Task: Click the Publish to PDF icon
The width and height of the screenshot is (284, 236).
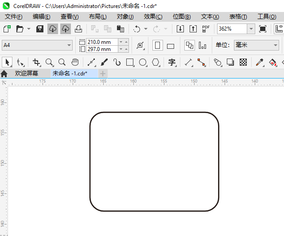Action: [x=206, y=29]
